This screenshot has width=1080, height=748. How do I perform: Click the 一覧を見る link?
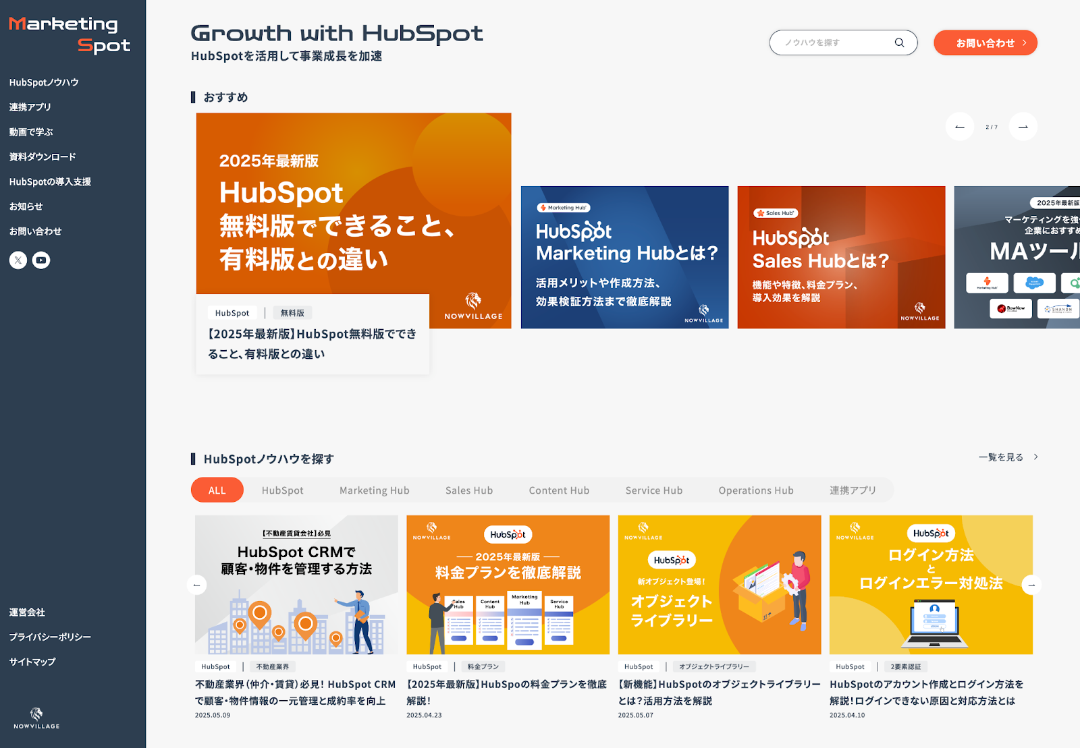click(1001, 457)
